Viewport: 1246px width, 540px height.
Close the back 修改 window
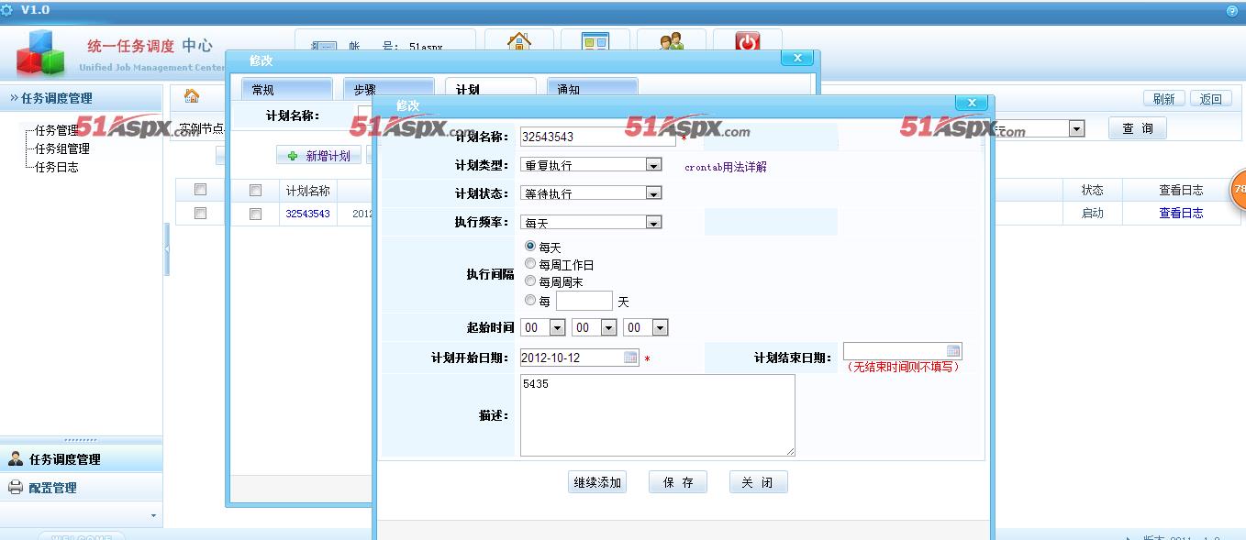point(796,58)
